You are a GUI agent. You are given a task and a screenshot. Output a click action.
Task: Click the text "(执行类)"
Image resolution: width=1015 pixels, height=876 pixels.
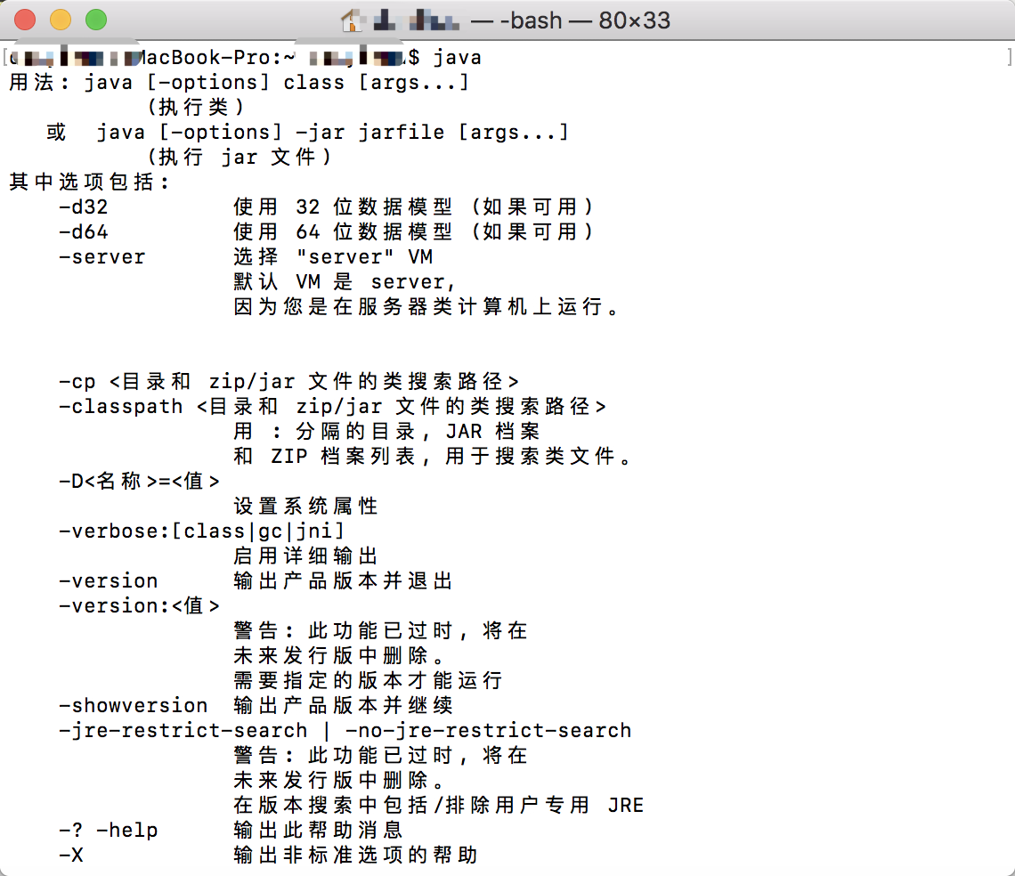(196, 108)
